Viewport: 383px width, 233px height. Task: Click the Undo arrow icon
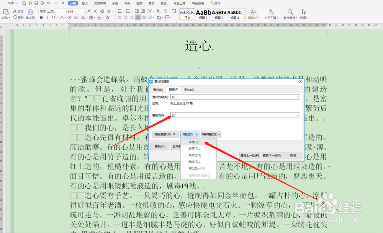48,3
